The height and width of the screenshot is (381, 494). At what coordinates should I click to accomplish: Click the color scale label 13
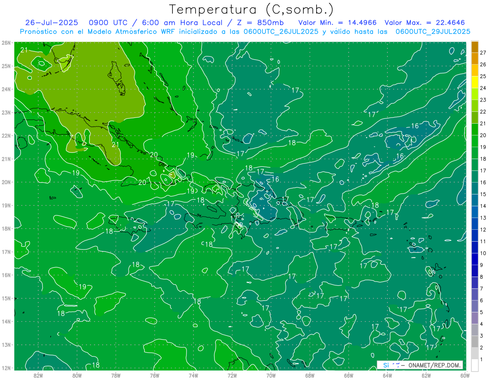pyautogui.click(x=483, y=218)
